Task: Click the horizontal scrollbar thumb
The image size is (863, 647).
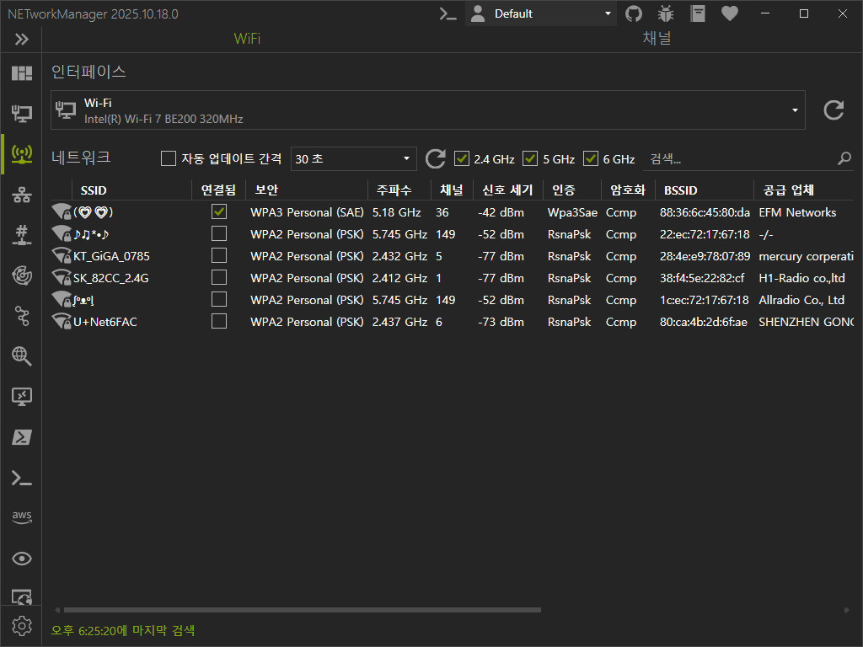Action: click(303, 610)
